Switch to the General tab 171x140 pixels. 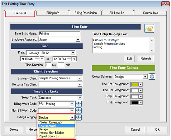pos(20,14)
